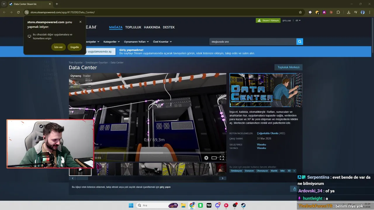This screenshot has height=210, width=374.
Task: Select the Mantık tag
Action: pos(274,171)
